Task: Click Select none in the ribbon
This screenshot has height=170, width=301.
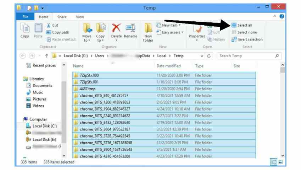Action: tap(244, 32)
